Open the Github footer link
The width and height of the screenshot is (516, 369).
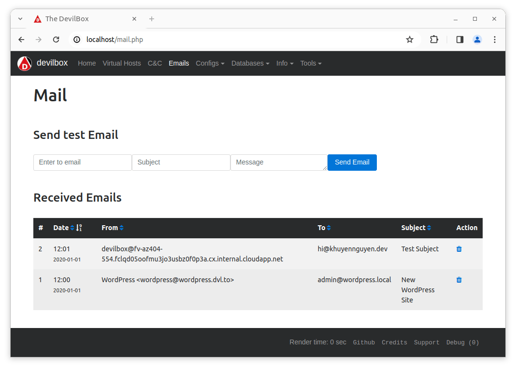[364, 342]
